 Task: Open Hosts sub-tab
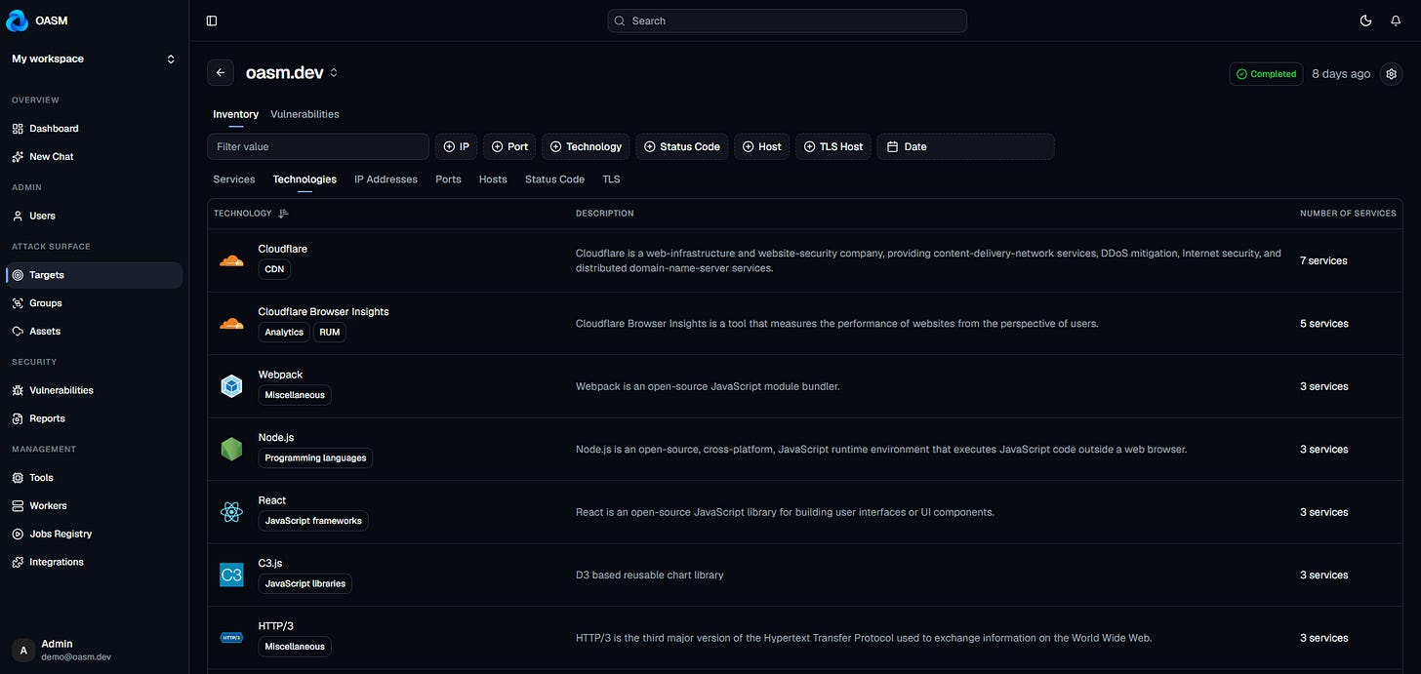(493, 179)
